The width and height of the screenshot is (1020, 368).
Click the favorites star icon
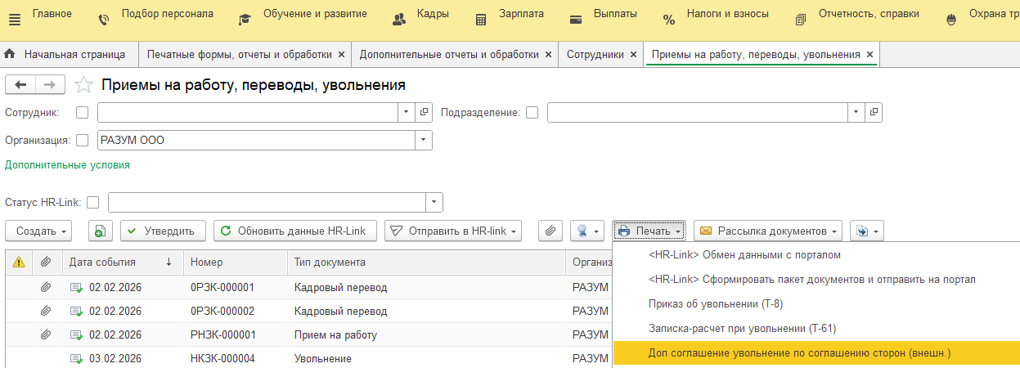click(83, 85)
